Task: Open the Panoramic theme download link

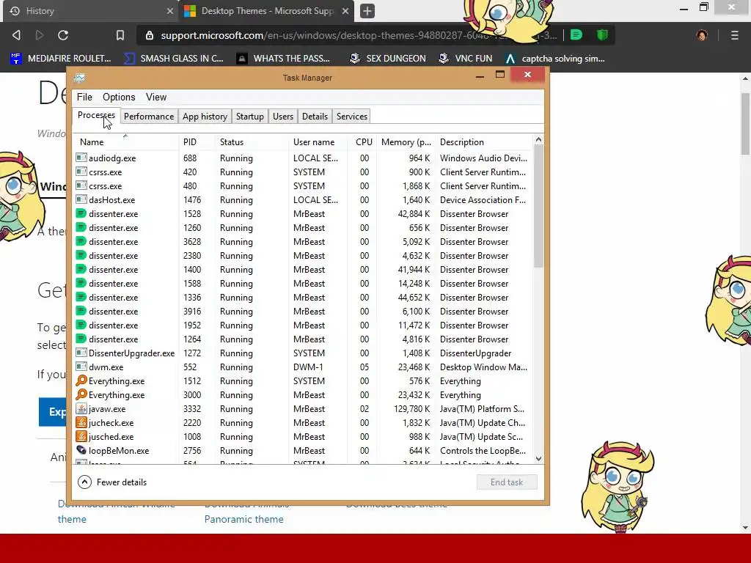Action: pos(243,519)
